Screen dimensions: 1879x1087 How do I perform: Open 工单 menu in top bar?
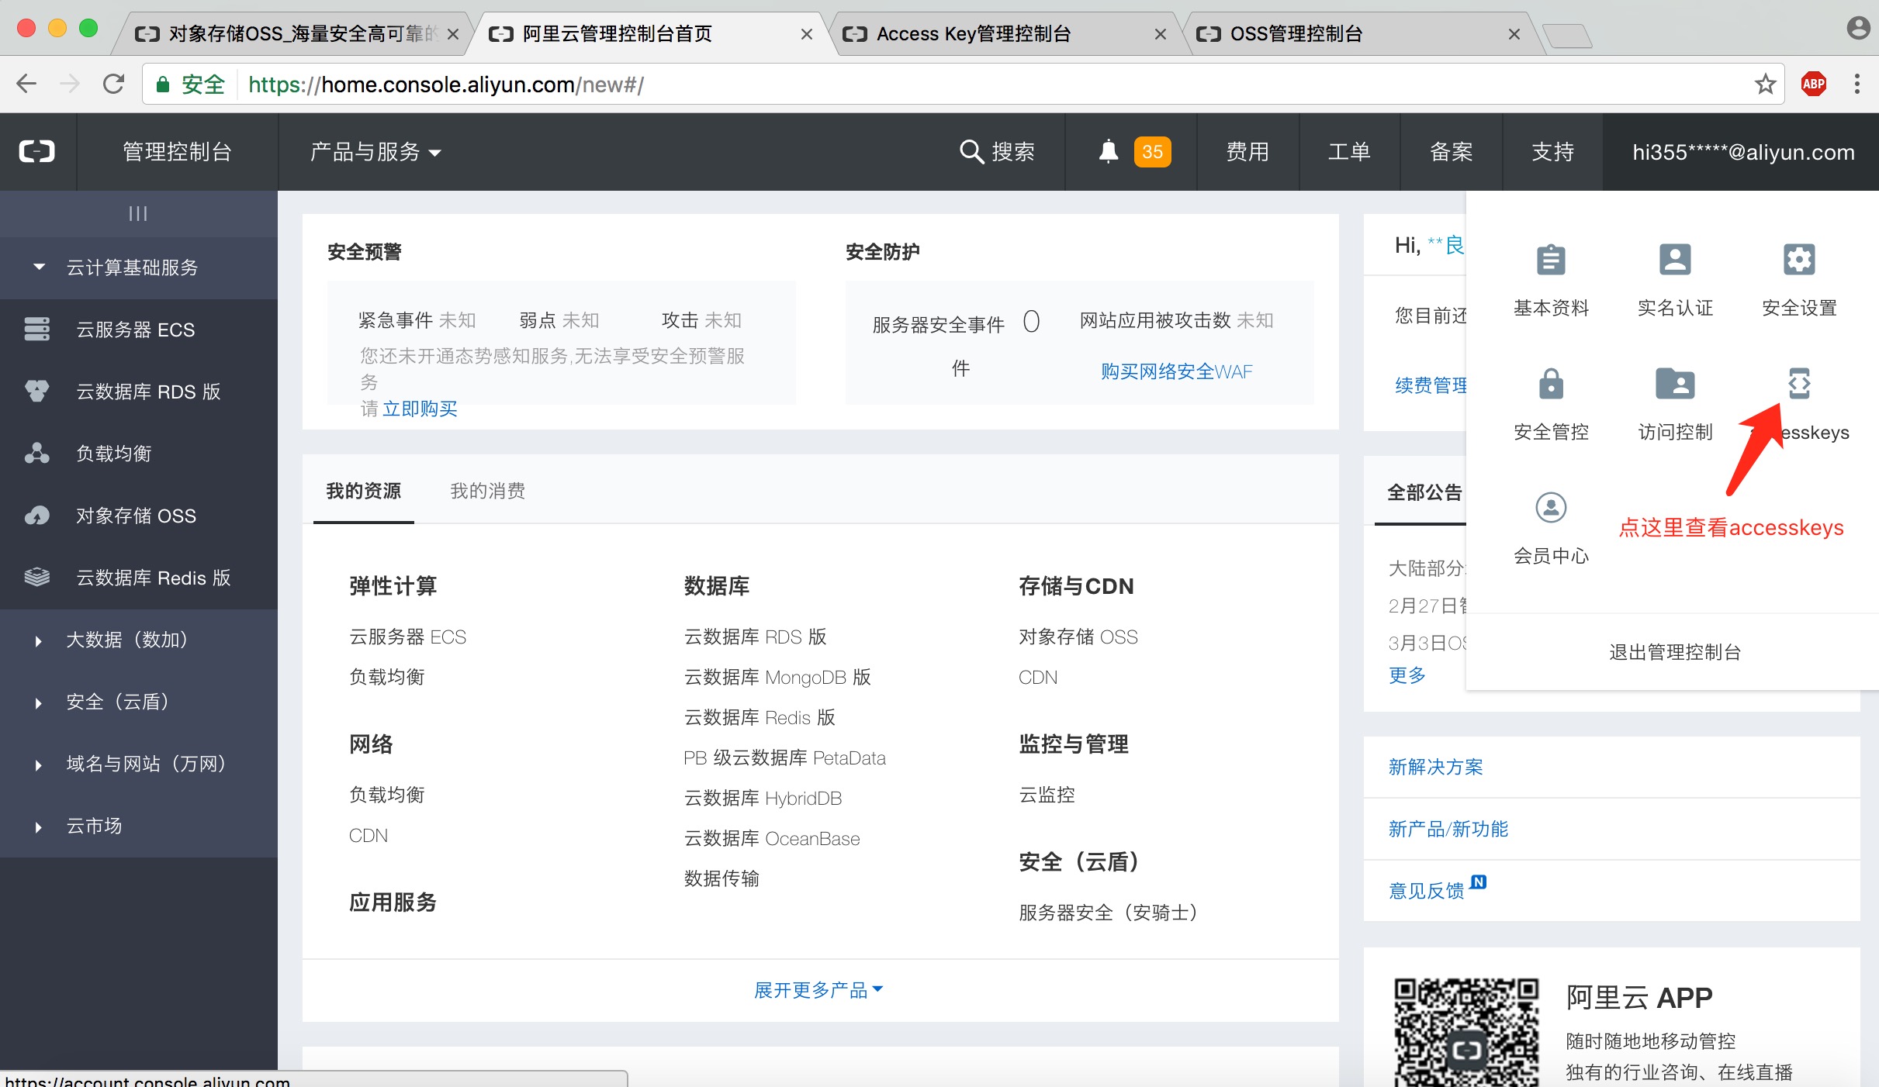pos(1349,151)
